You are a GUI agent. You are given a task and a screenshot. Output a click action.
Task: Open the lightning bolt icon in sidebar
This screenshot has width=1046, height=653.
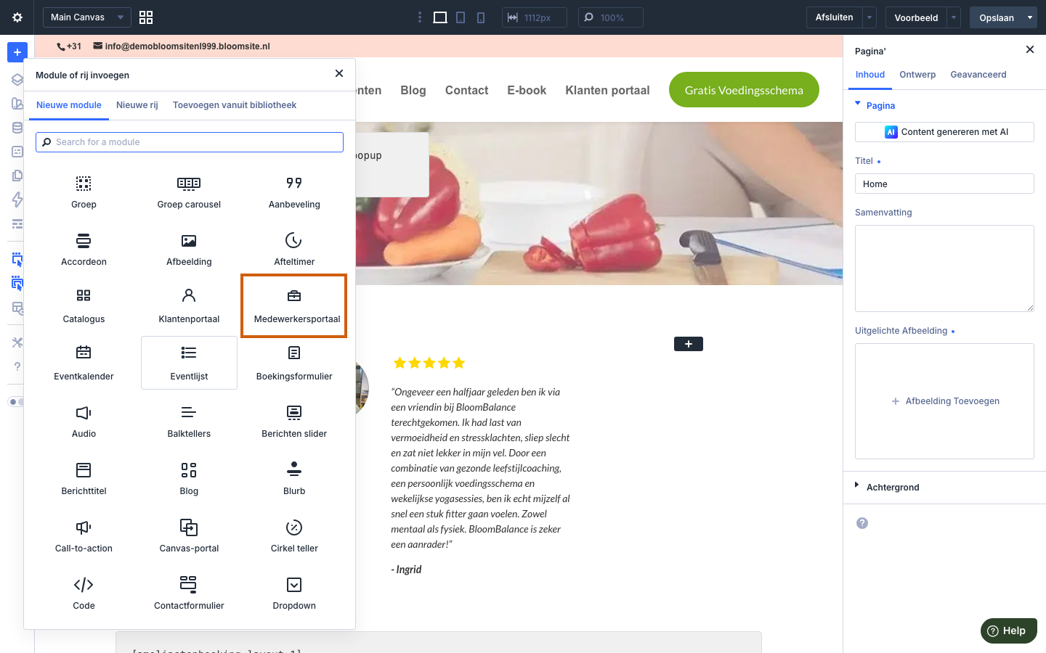tap(17, 200)
